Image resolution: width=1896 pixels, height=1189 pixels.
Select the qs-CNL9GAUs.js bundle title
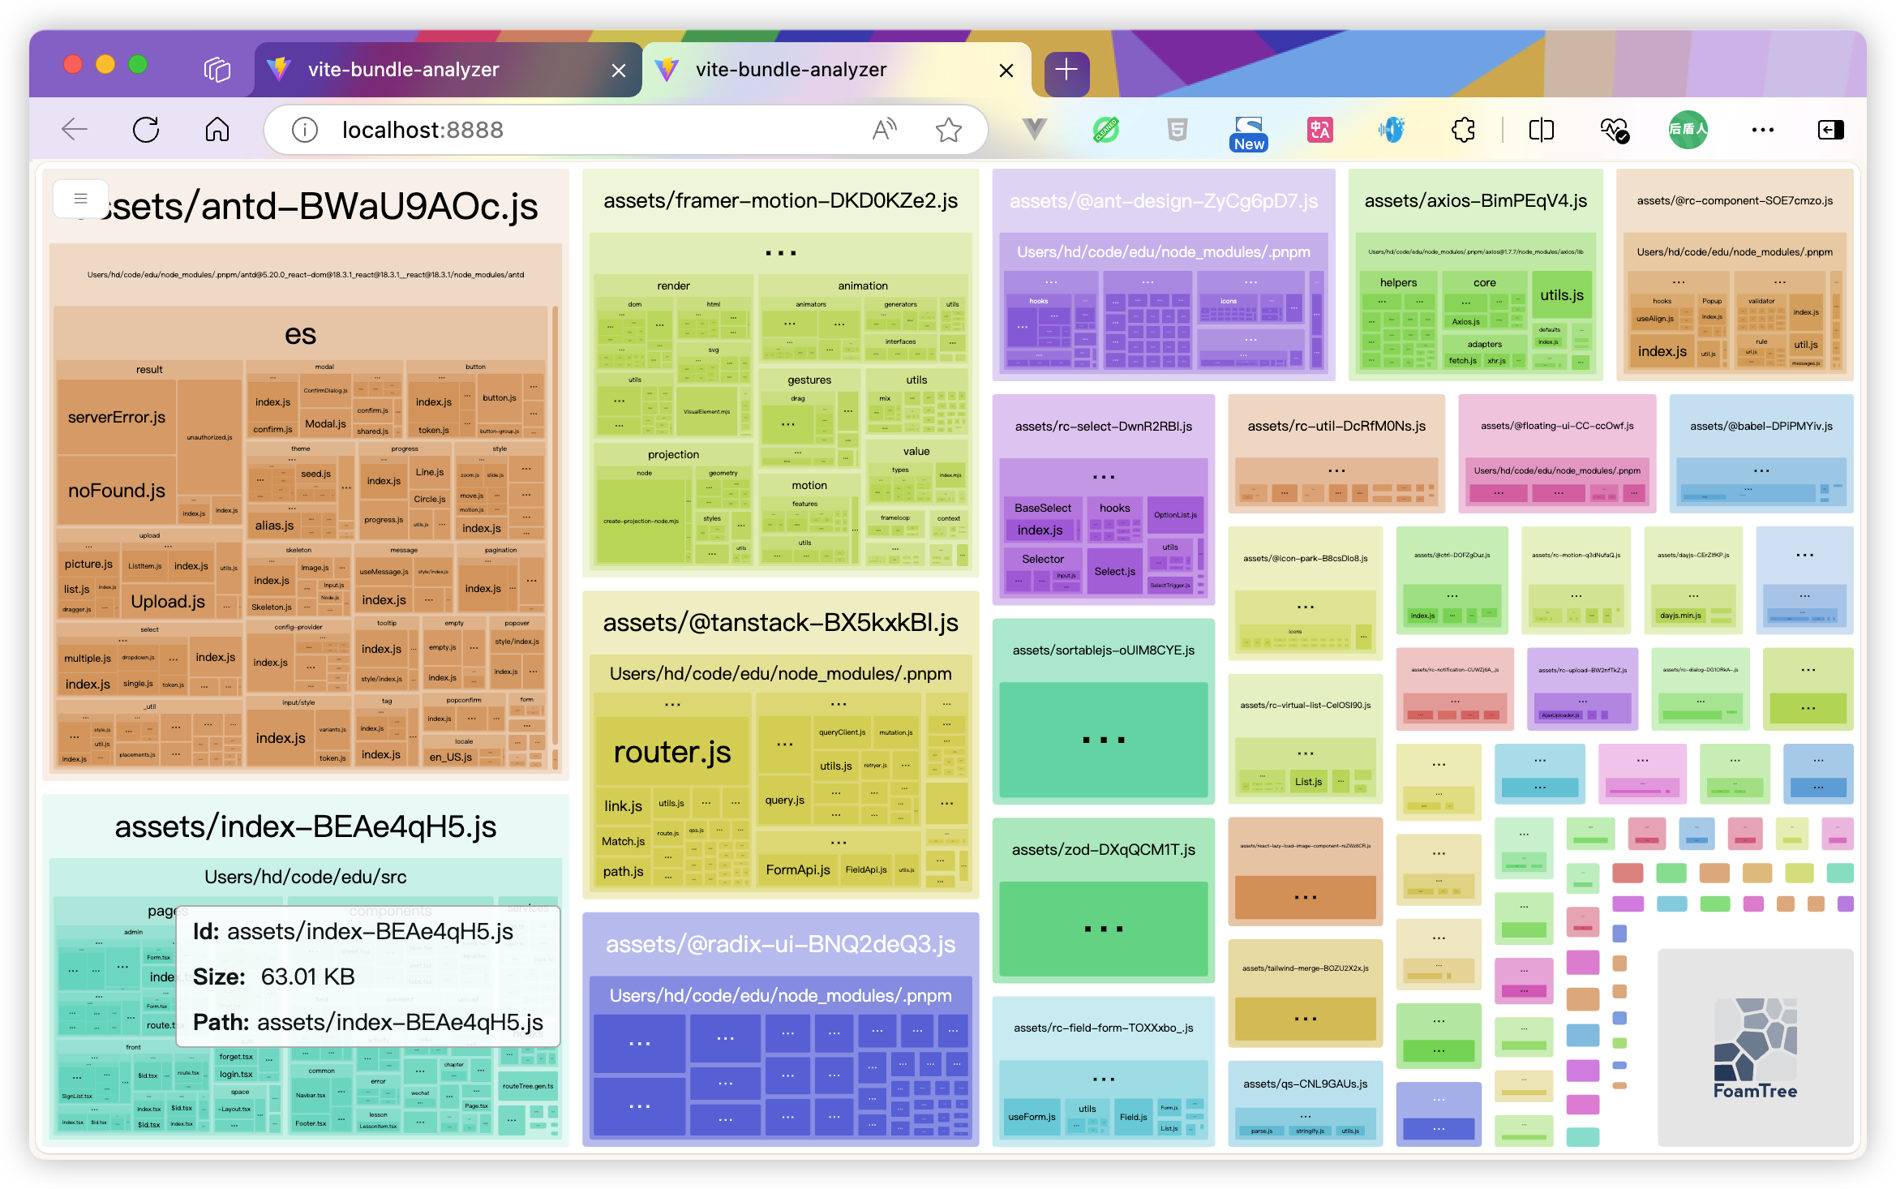(1306, 1084)
